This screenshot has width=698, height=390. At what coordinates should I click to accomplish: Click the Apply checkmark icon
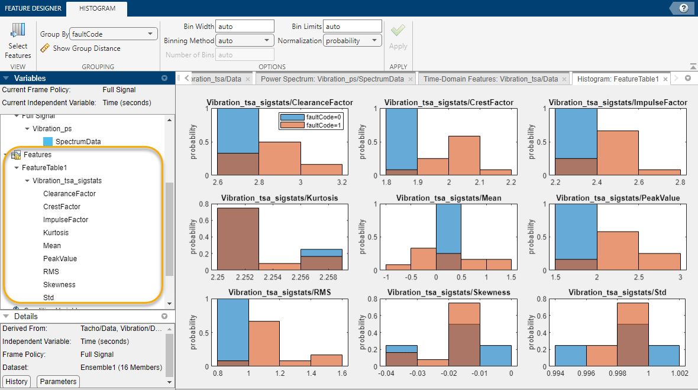(x=398, y=31)
